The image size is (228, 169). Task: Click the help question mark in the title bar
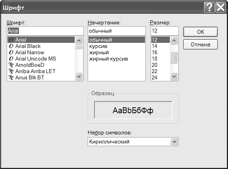pyautogui.click(x=209, y=7)
